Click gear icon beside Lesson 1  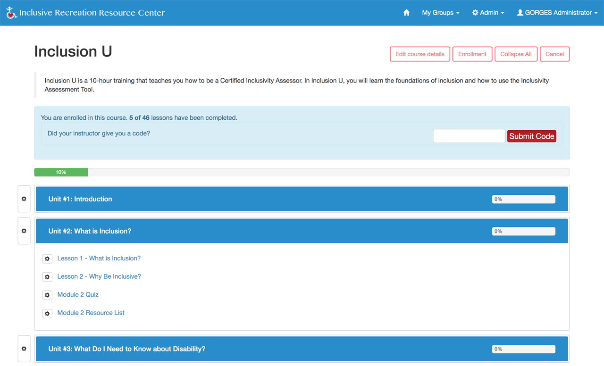[47, 258]
